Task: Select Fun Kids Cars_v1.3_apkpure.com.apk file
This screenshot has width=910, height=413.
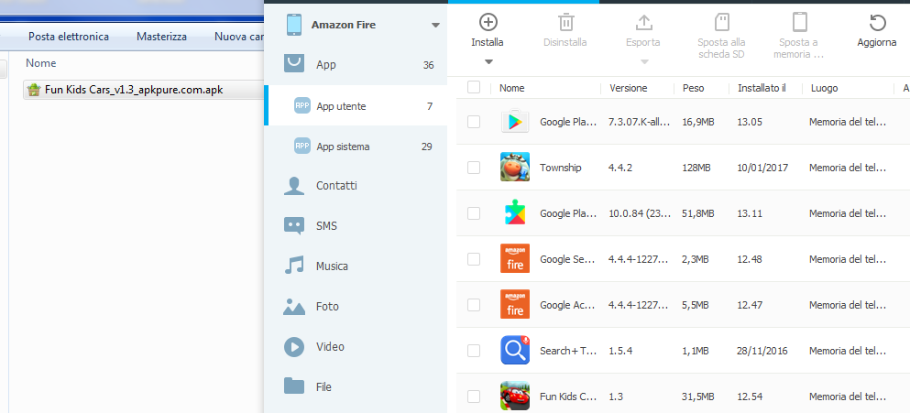Action: 143,90
